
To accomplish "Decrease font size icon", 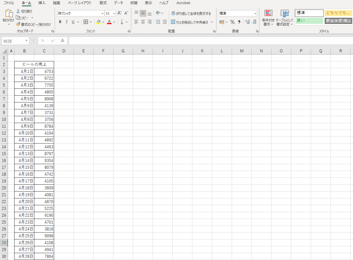I will point(126,13).
